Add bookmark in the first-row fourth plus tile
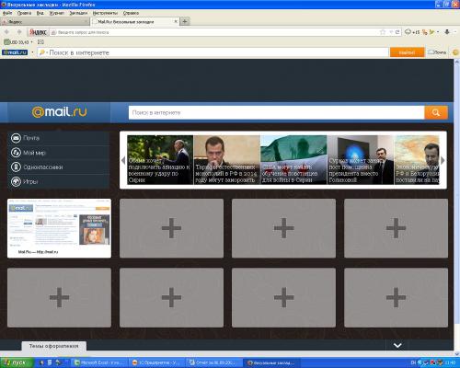 point(396,228)
